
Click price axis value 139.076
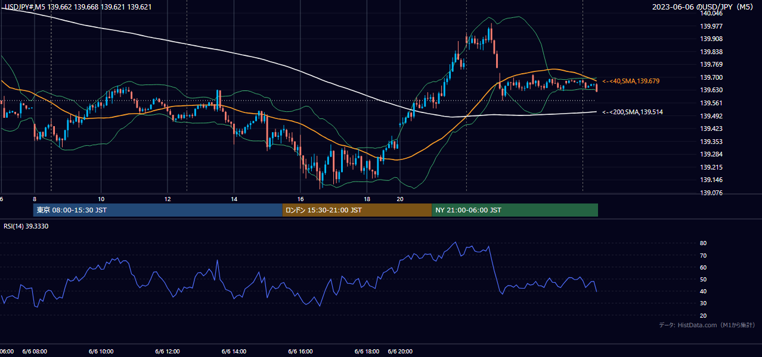pos(711,193)
